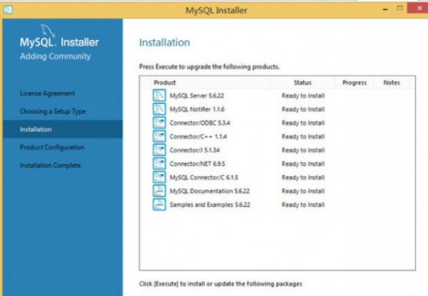Maximize the MySQL Installer window
Screen dimensions: 428x296
pyautogui.click(x=400, y=8)
